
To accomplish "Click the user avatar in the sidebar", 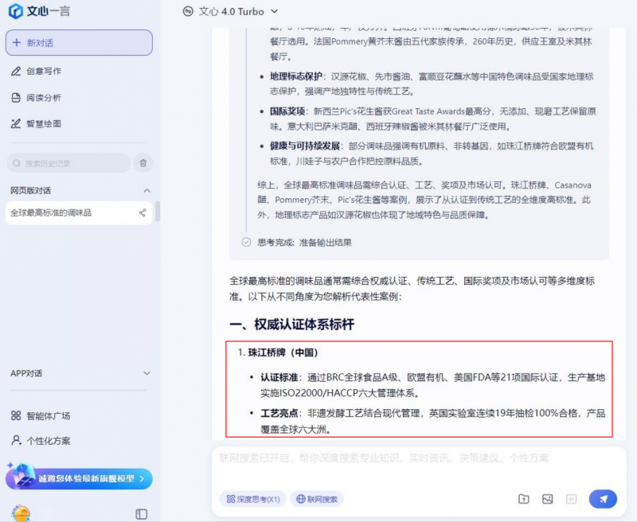I will (21, 513).
